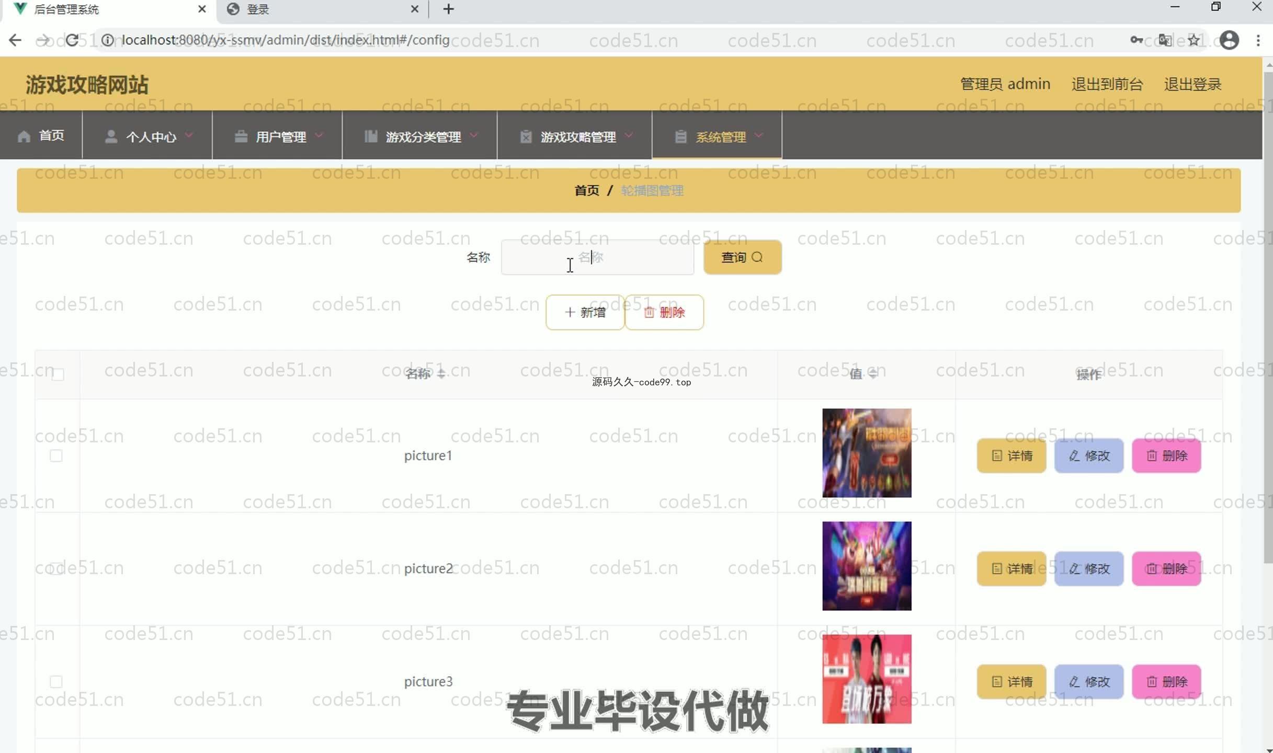Click the browser reload page icon

(72, 40)
